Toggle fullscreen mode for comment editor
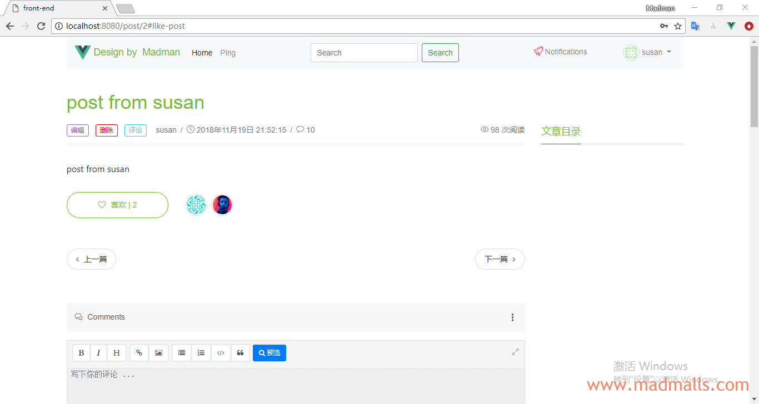 click(515, 352)
